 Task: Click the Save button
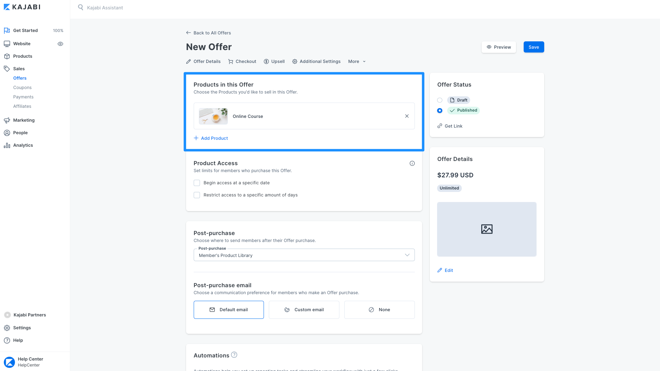[534, 47]
